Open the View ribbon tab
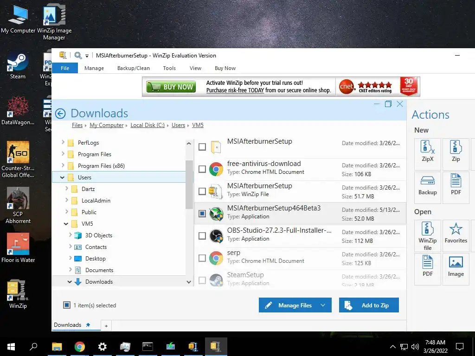Screen dimensions: 475x356 [x=195, y=68]
